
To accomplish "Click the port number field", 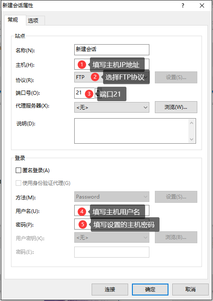I will point(84,93).
